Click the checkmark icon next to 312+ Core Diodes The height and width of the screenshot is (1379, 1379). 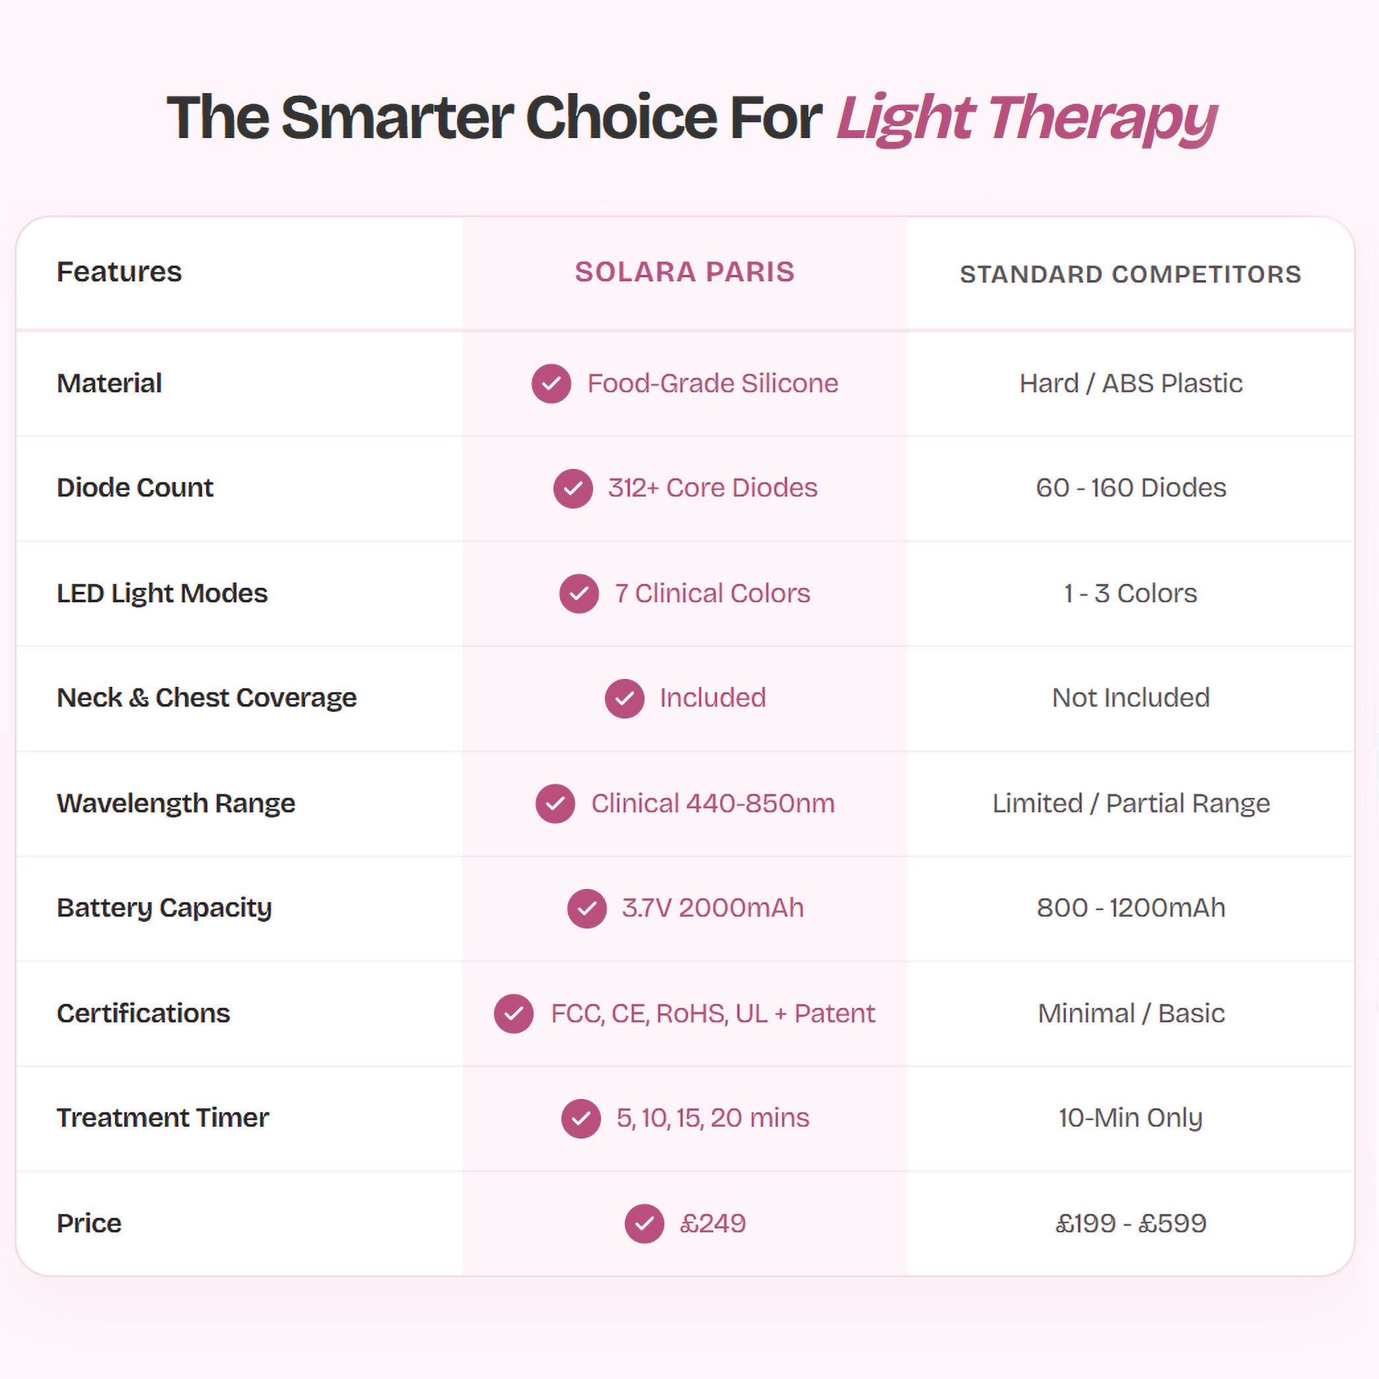[573, 488]
